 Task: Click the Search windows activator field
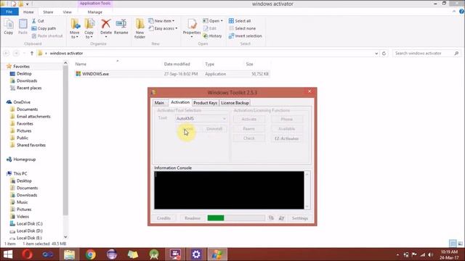pyautogui.click(x=426, y=53)
